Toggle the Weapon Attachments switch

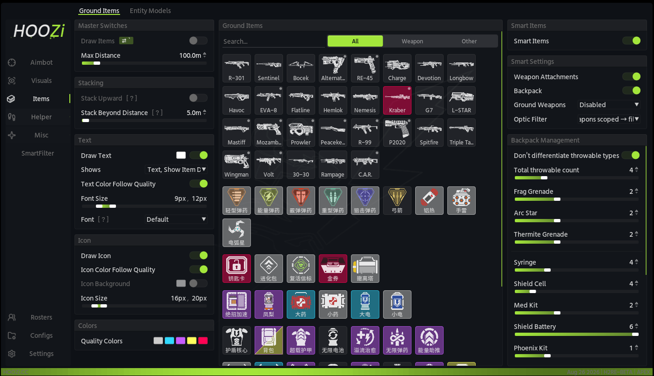[632, 77]
